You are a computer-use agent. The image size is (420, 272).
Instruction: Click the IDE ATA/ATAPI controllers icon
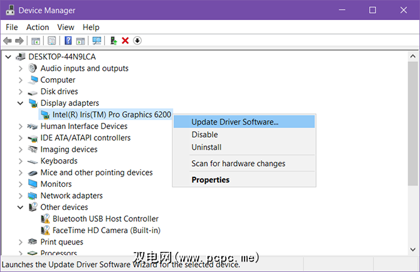[x=33, y=138]
